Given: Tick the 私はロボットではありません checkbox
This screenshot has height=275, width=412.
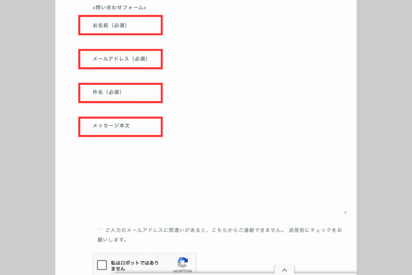Looking at the screenshot, I should [102, 265].
